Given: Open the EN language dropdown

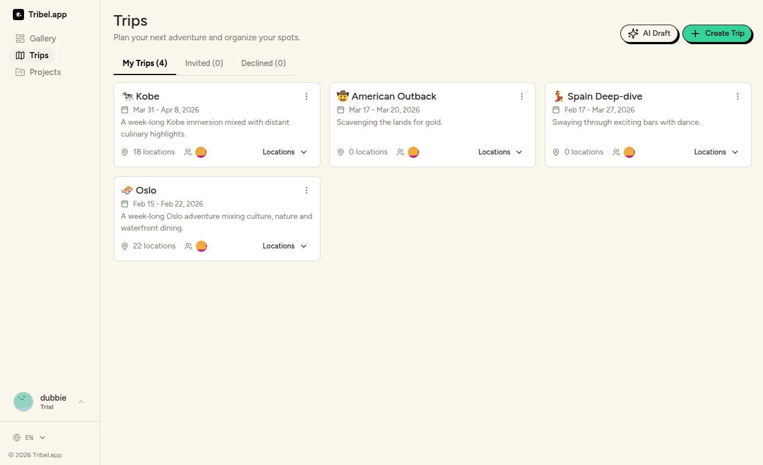Looking at the screenshot, I should [x=30, y=438].
